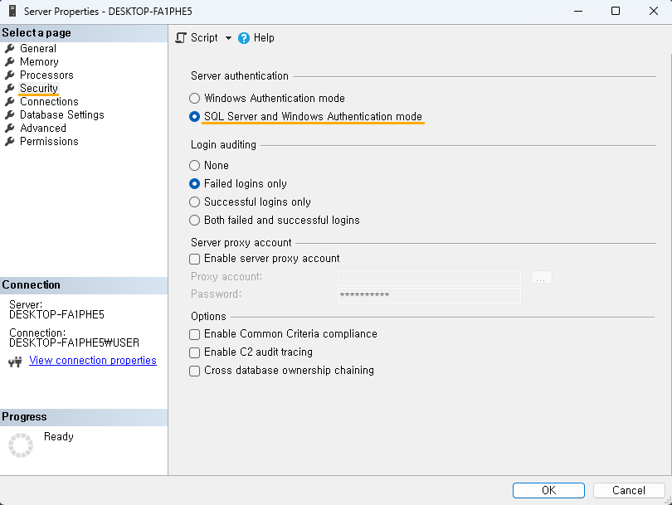Enable Common Criteria compliance checkbox

click(195, 334)
